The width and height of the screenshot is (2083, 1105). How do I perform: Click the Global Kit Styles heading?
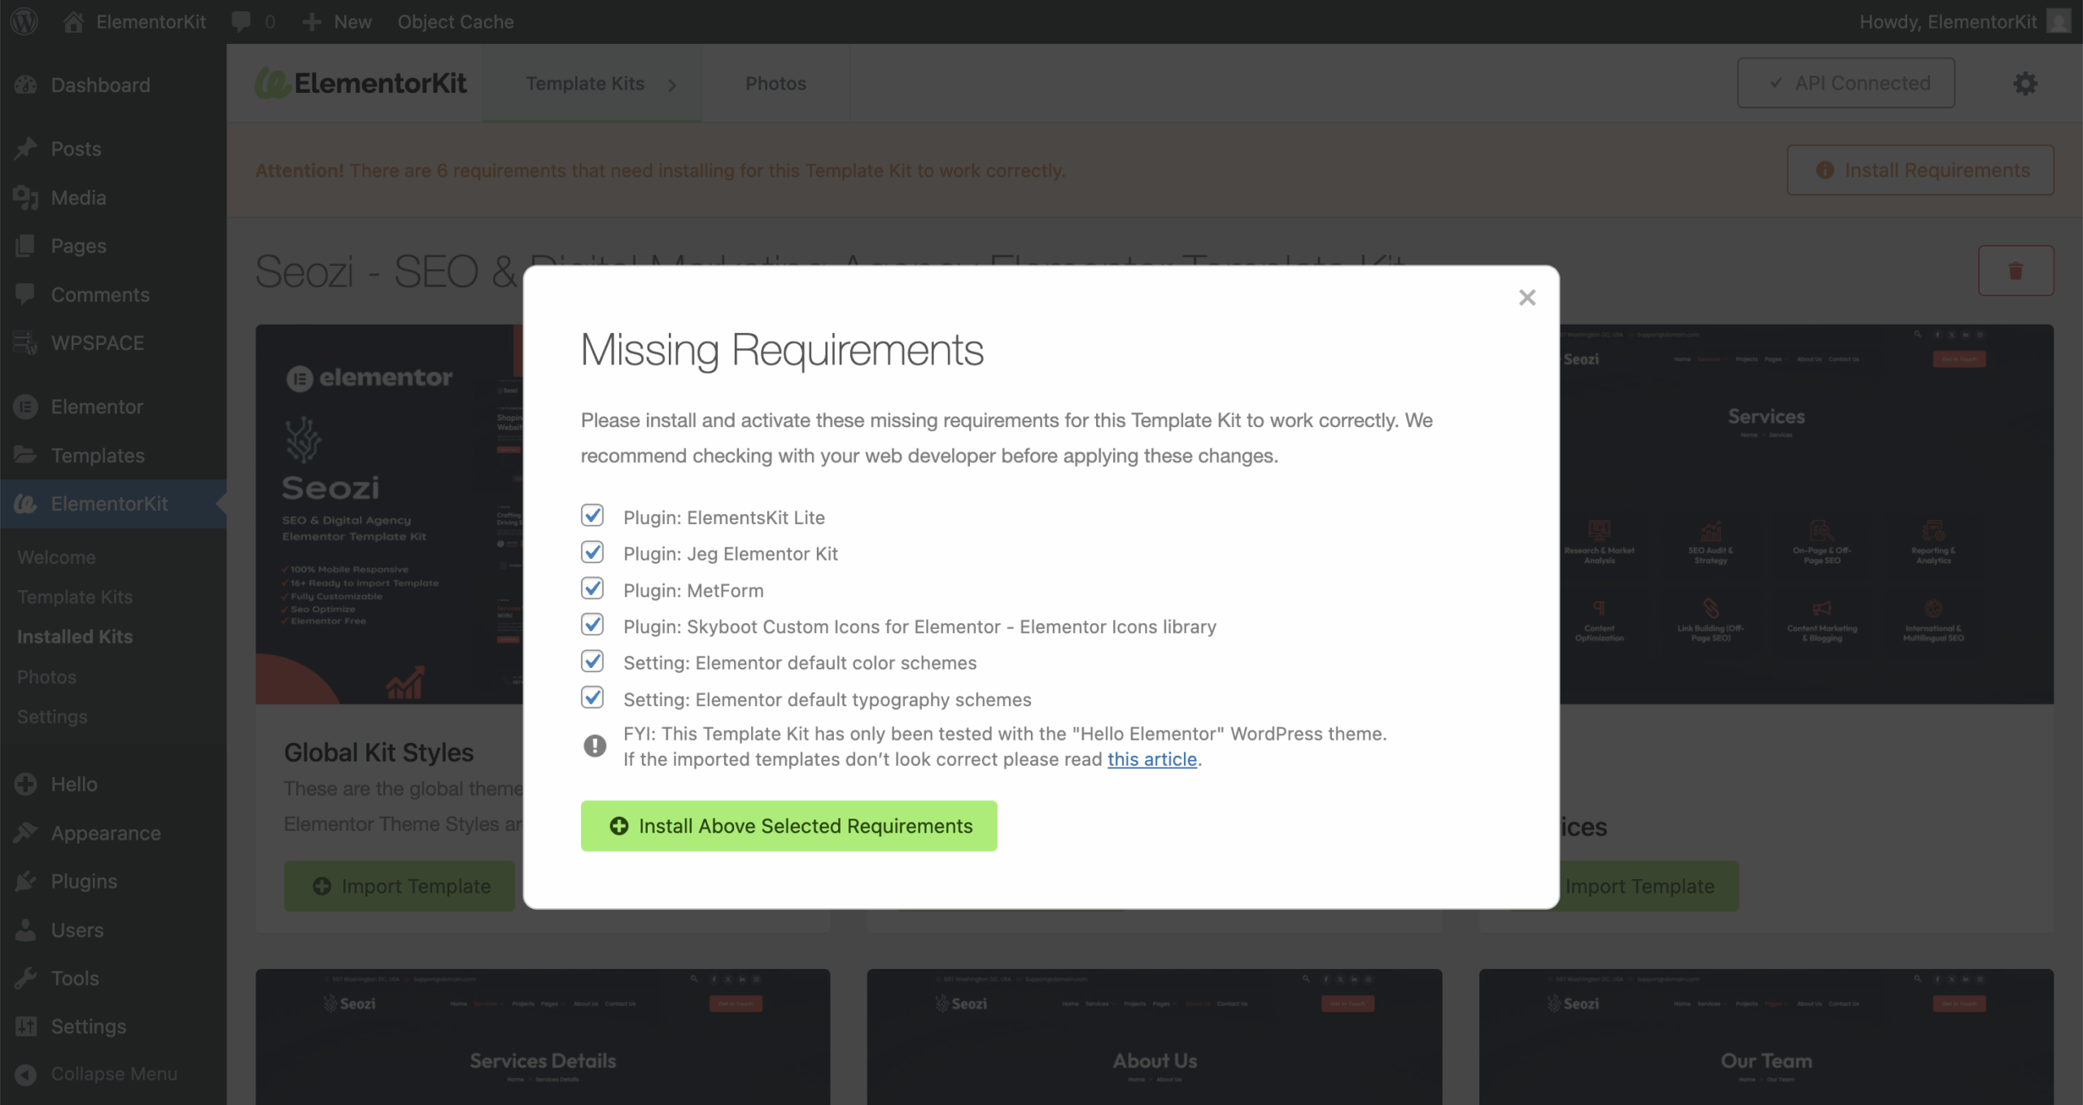[378, 753]
